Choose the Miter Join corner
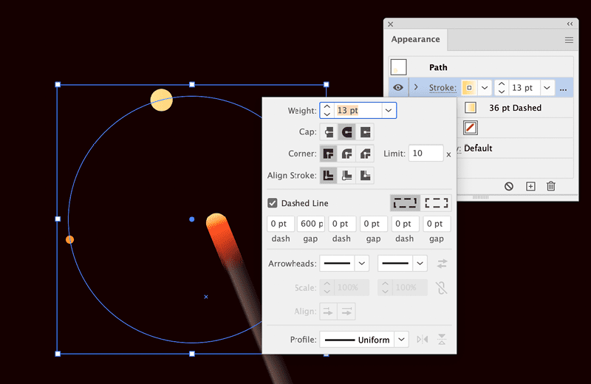The height and width of the screenshot is (384, 591). pos(329,154)
